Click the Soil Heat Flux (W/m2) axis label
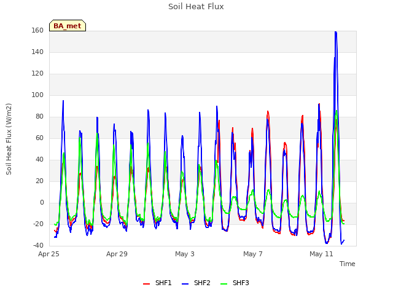 (9, 139)
